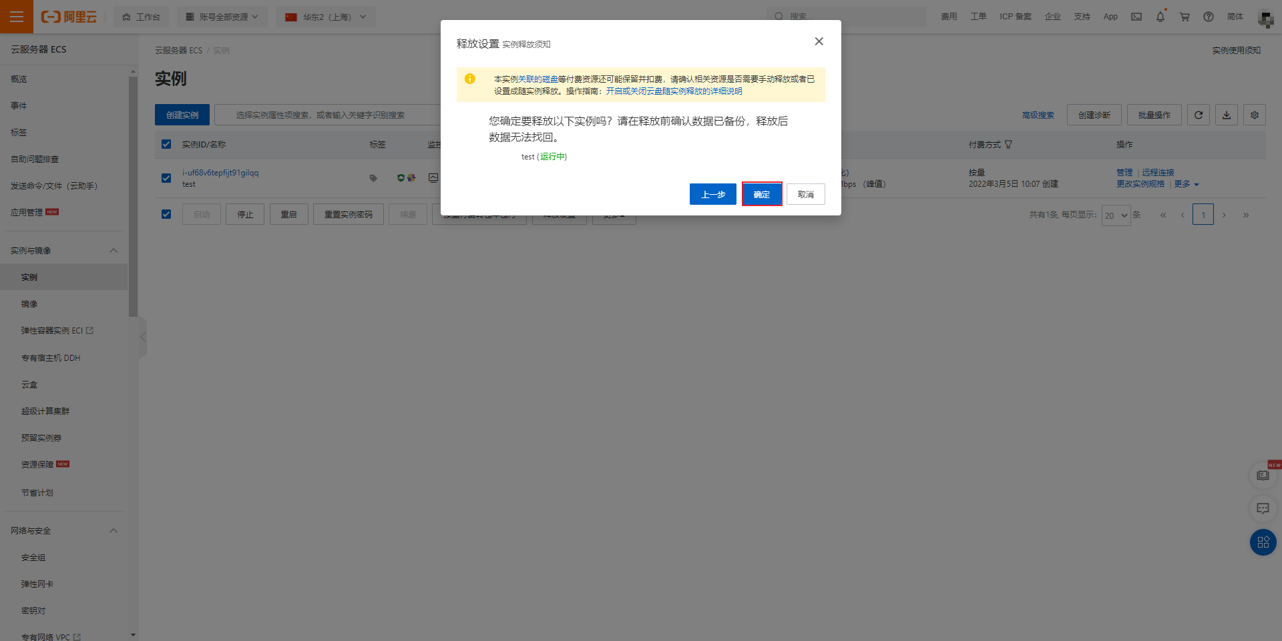Click the monitoring chart icon in instance row

433,177
